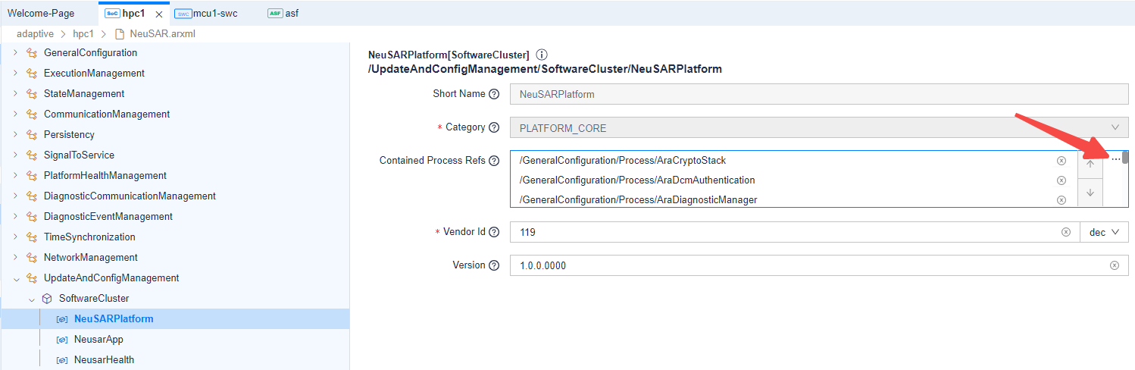The height and width of the screenshot is (370, 1135).
Task: Switch to the Welcome-Page tab
Action: click(41, 14)
